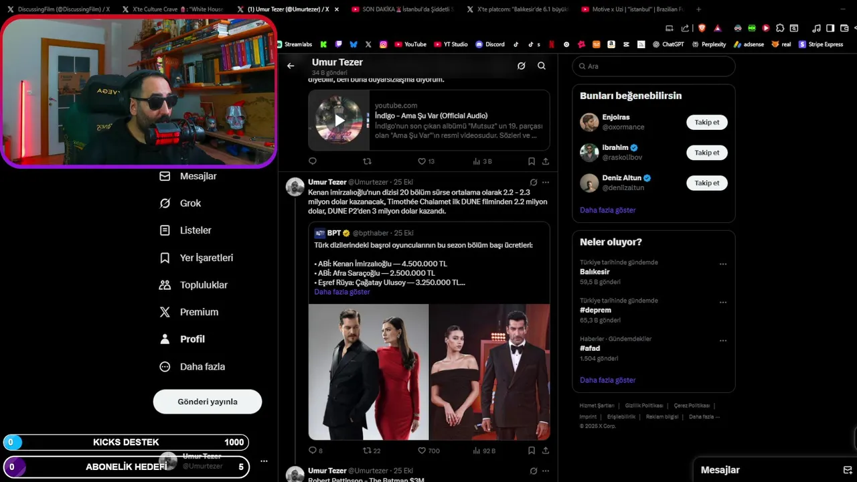Open Grok action on Kenan İmirzalıoğlu post
Image resolution: width=857 pixels, height=482 pixels.
coord(534,182)
